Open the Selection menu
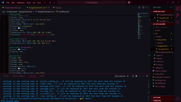This screenshot has height=102, width=181. (20, 3)
